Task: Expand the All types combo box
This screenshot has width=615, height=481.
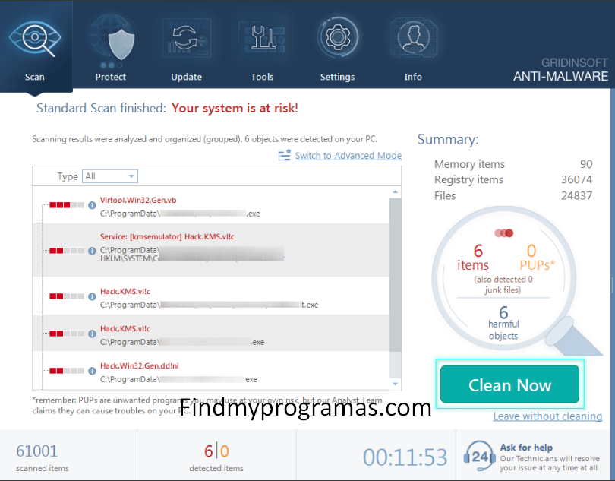Action: coord(109,176)
